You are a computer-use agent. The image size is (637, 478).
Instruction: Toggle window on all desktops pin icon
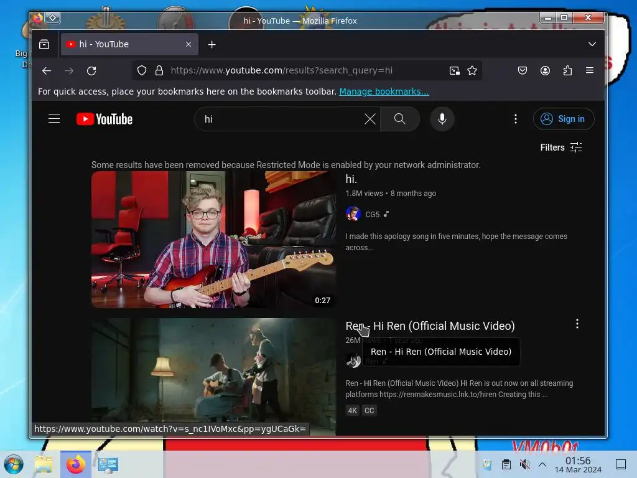(53, 17)
